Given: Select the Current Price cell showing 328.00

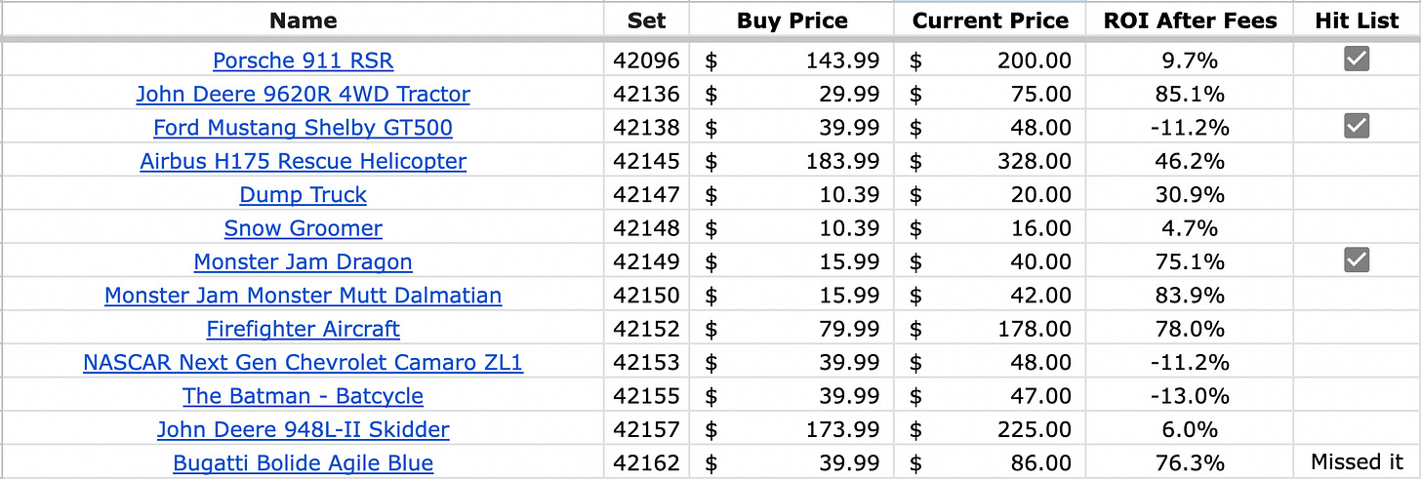Looking at the screenshot, I should click(x=991, y=161).
